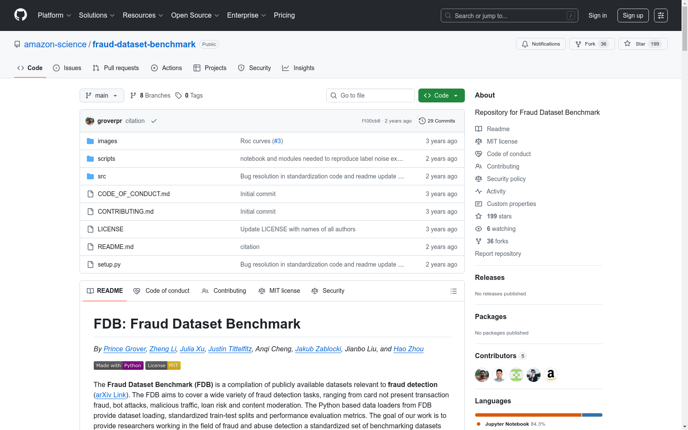
Task: Click the Sign up button
Action: [633, 15]
